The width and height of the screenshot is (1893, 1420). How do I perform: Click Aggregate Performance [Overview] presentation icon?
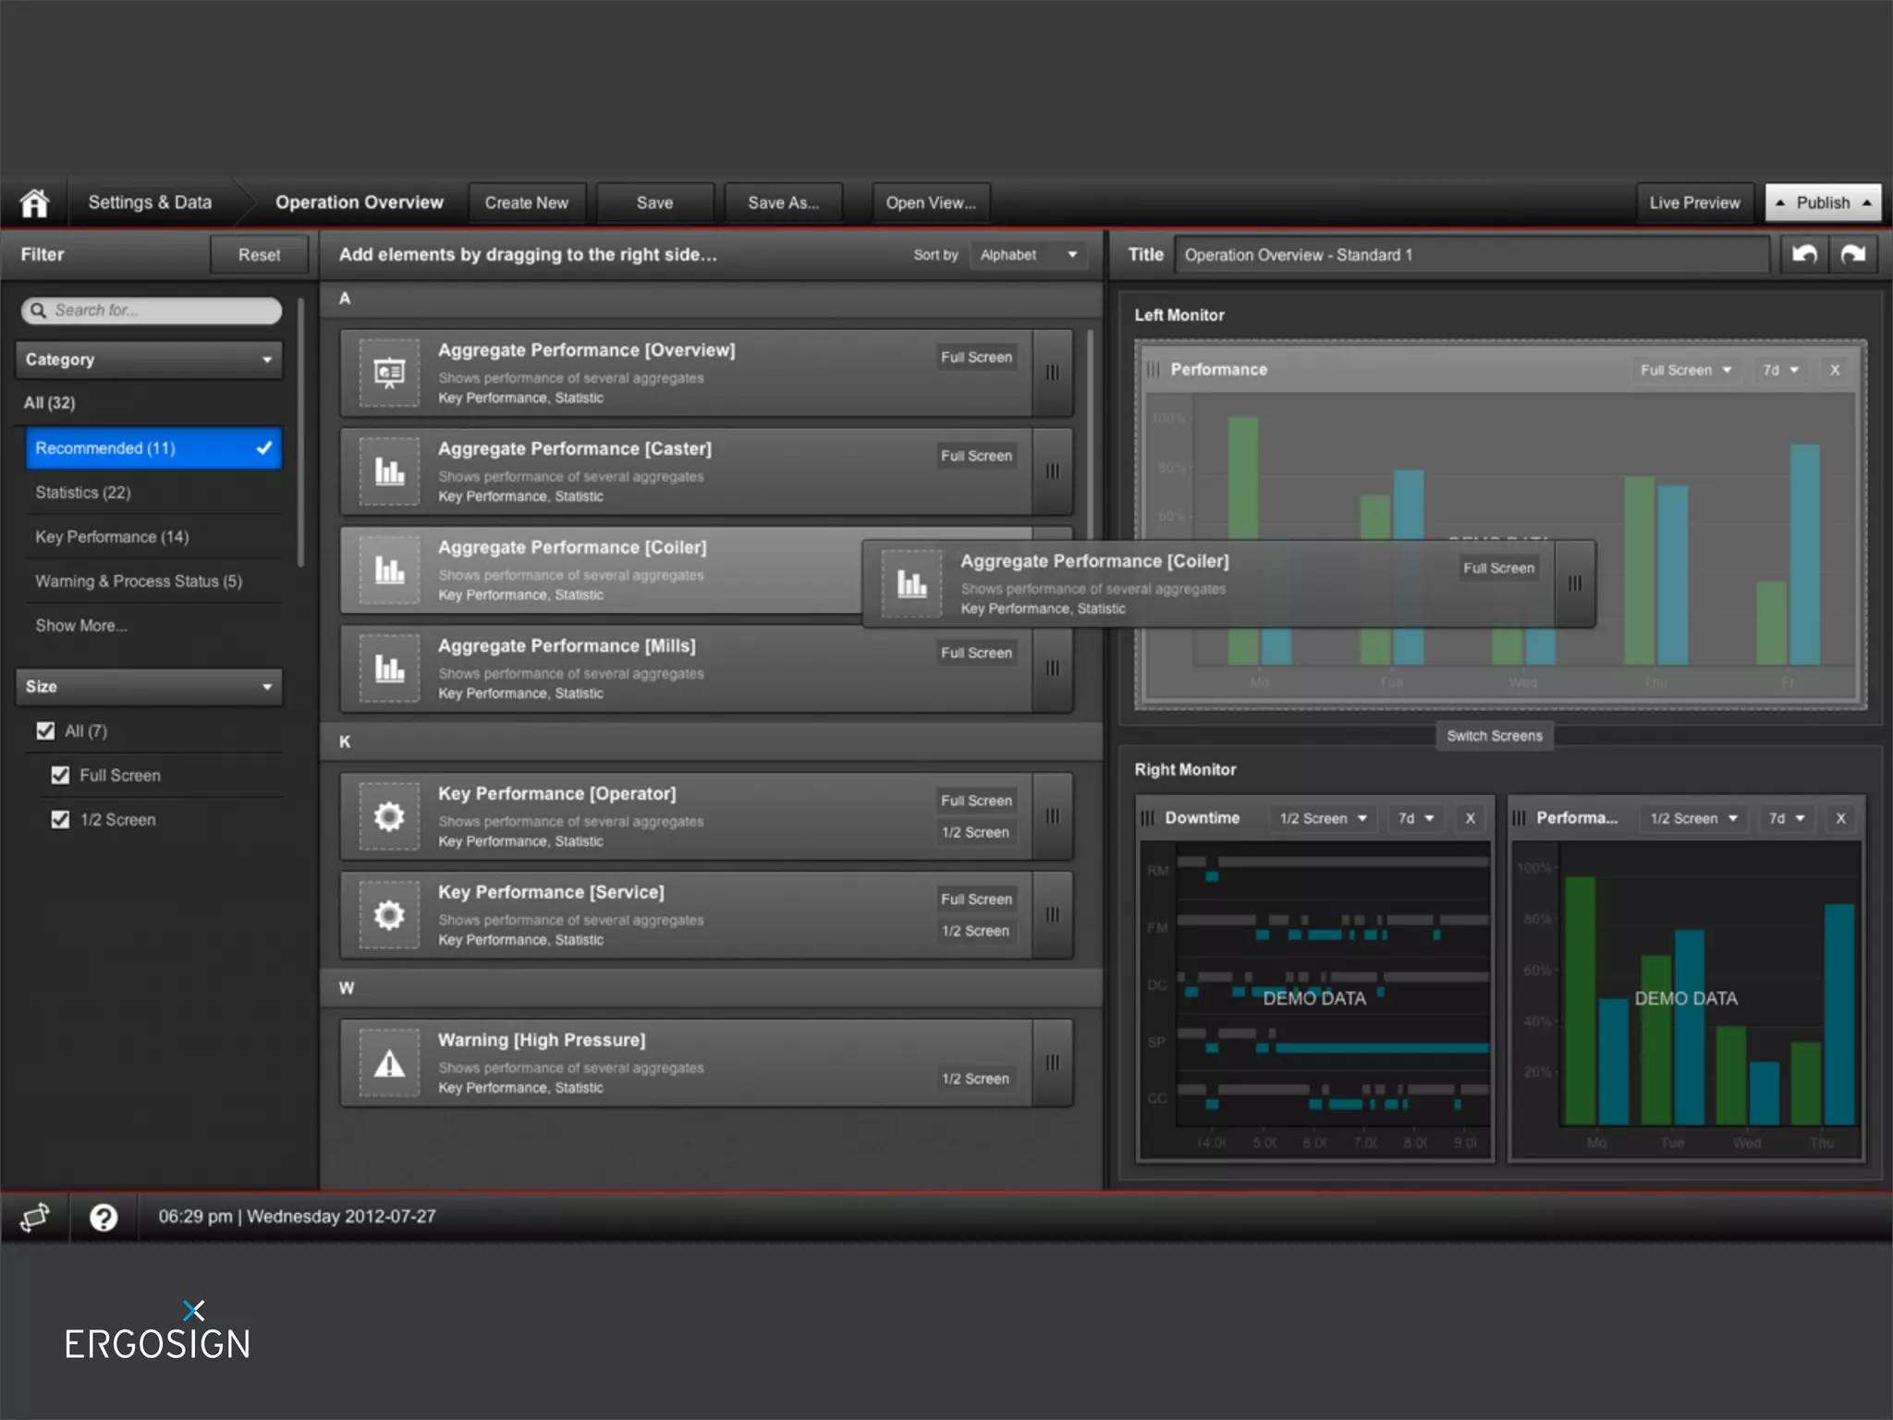pyautogui.click(x=389, y=373)
